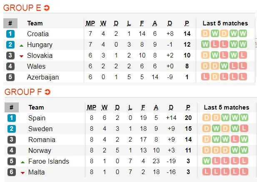This screenshot has height=182, width=257.
Task: Click Croatia's most recent match result badge
Action: (x=243, y=34)
